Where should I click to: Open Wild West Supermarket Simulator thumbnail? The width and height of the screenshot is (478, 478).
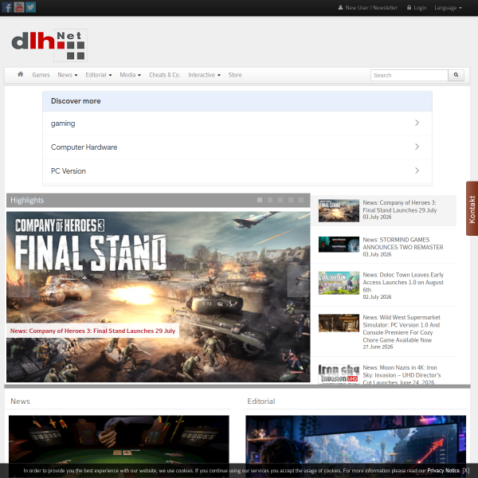coord(339,323)
